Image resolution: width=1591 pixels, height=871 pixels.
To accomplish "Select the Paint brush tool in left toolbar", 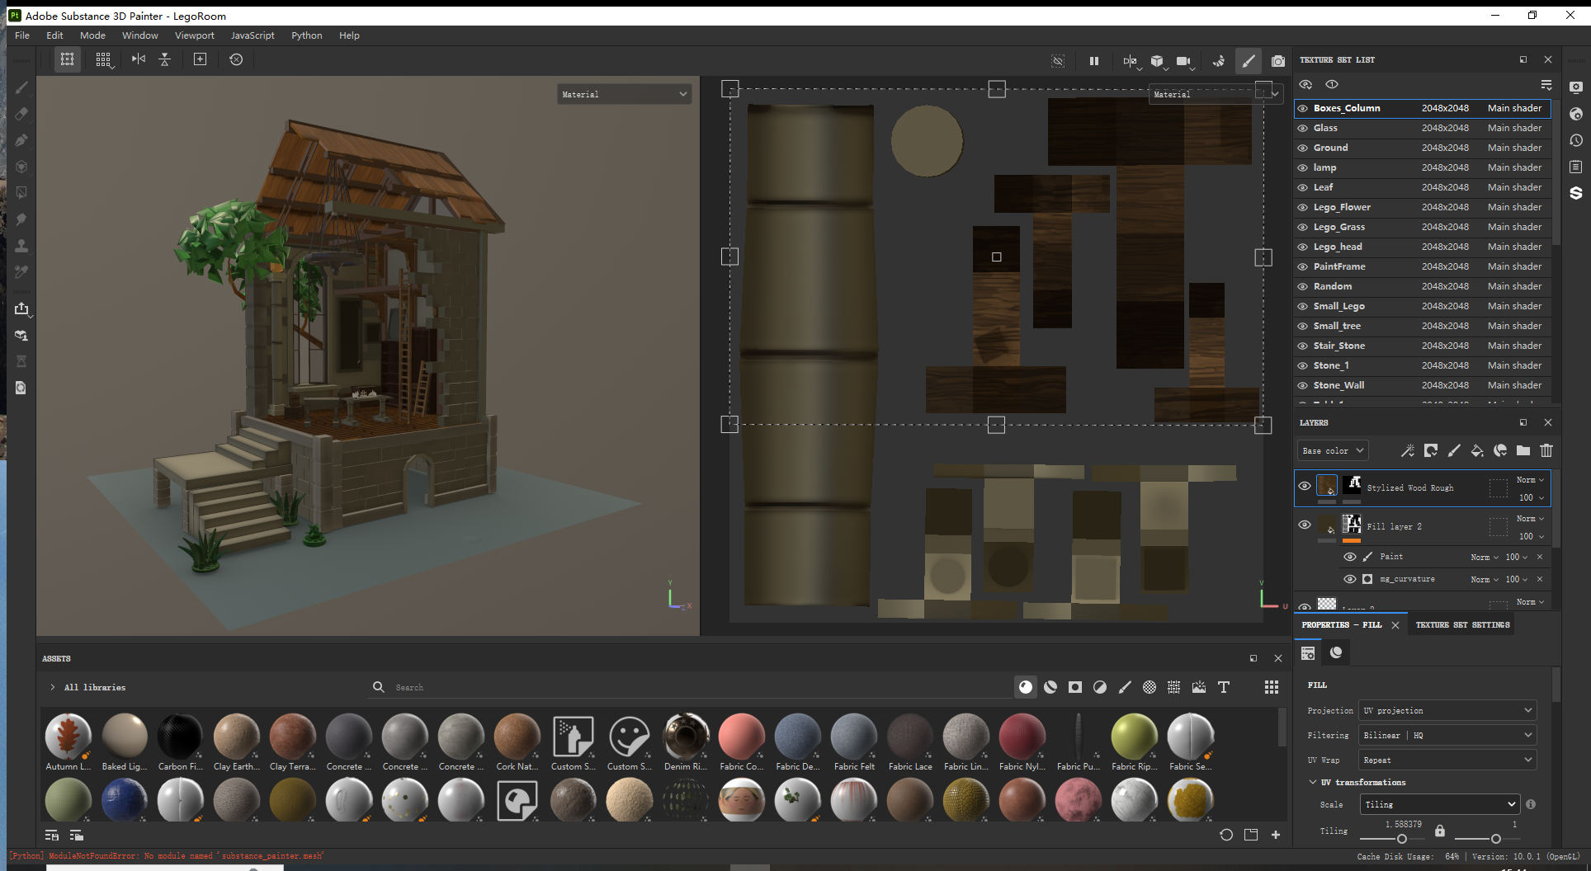I will point(21,87).
